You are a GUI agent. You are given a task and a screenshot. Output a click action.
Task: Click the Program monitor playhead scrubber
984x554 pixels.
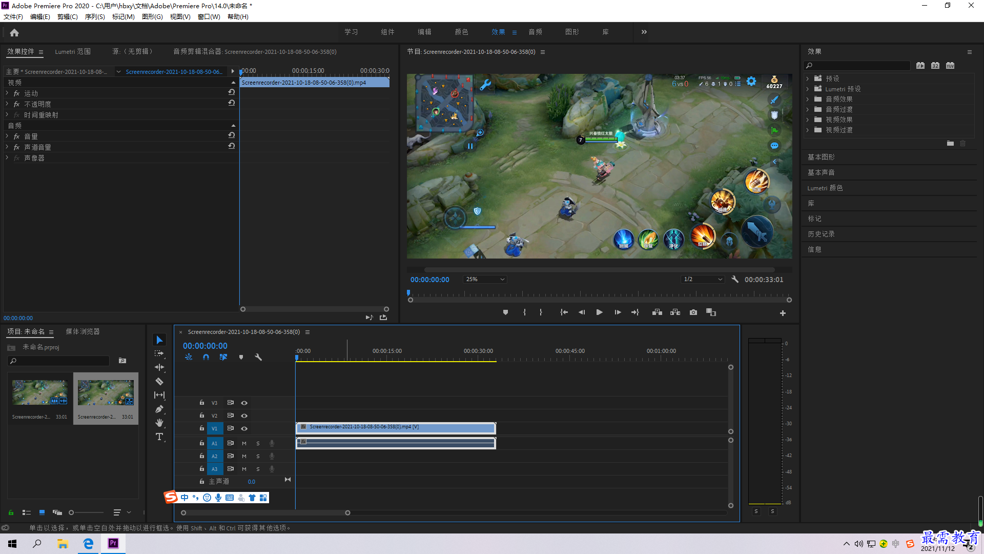[408, 293]
